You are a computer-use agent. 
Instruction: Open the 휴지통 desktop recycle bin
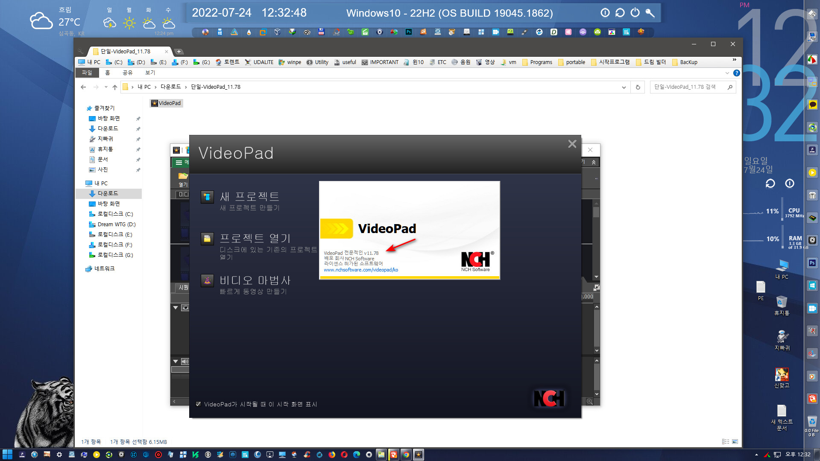pos(782,306)
